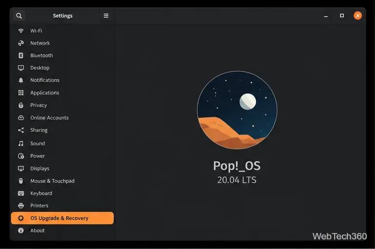This screenshot has height=249, width=375.
Task: Click the Notifications bell icon
Action: [21, 80]
